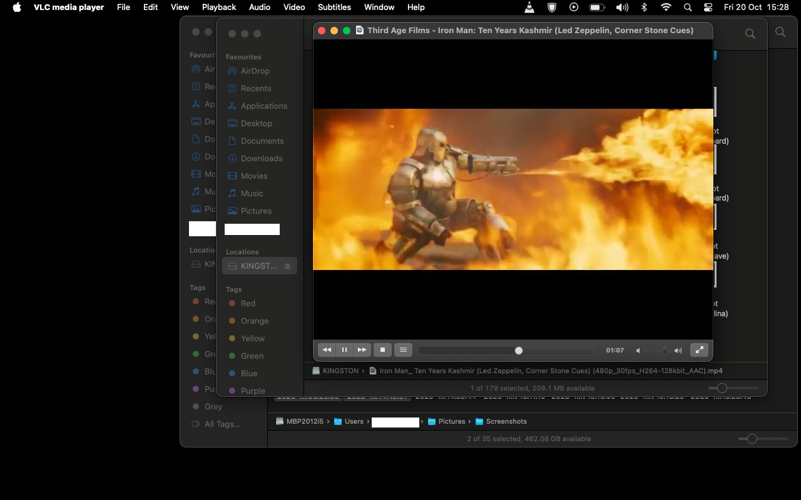Open the Video menu
The width and height of the screenshot is (801, 500).
294,7
